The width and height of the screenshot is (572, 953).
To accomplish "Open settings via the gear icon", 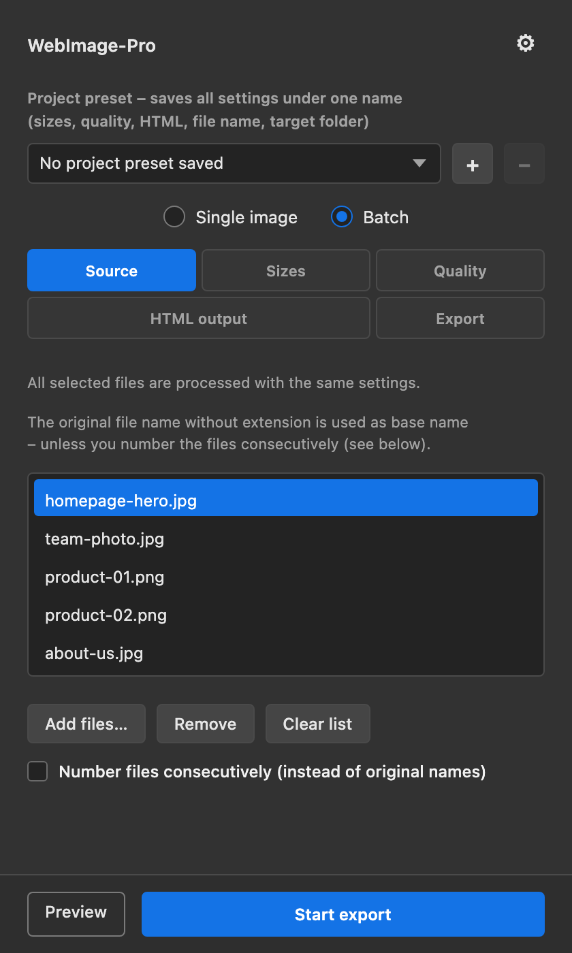I will [x=525, y=44].
